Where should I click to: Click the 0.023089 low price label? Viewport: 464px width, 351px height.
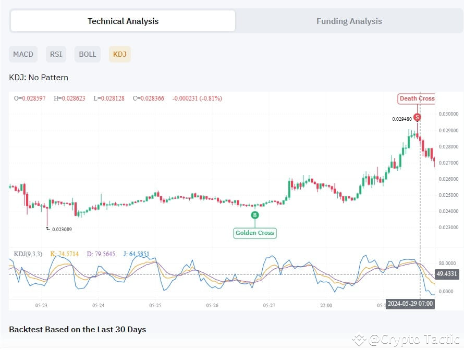coord(62,229)
